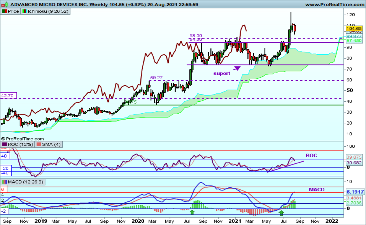The width and height of the screenshot is (366, 225).
Task: Click the 2021 label on the time axis
Action: point(235,221)
